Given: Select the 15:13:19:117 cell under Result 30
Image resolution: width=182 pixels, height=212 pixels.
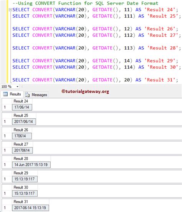Looking at the screenshot, I should click(x=25, y=193).
